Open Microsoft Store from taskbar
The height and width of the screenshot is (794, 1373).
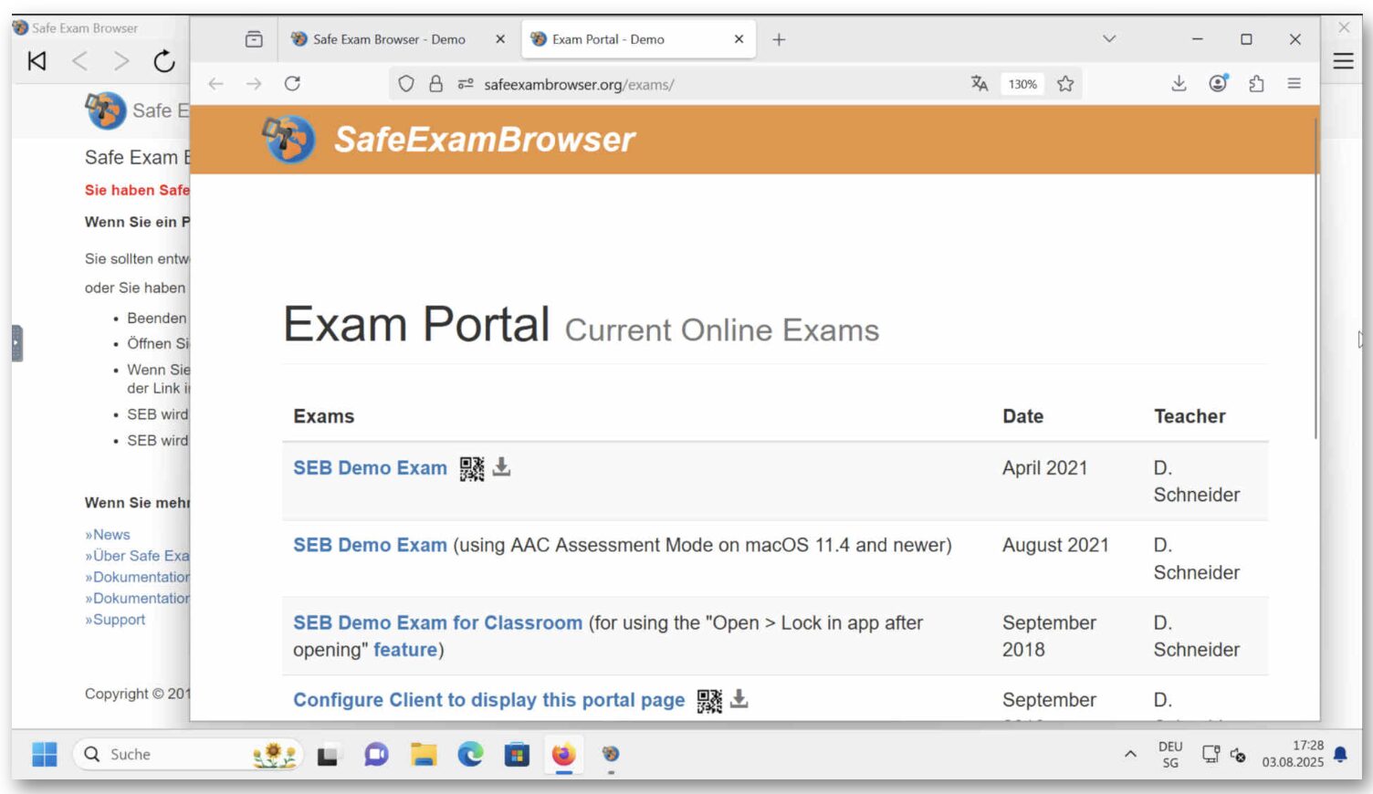pos(517,755)
